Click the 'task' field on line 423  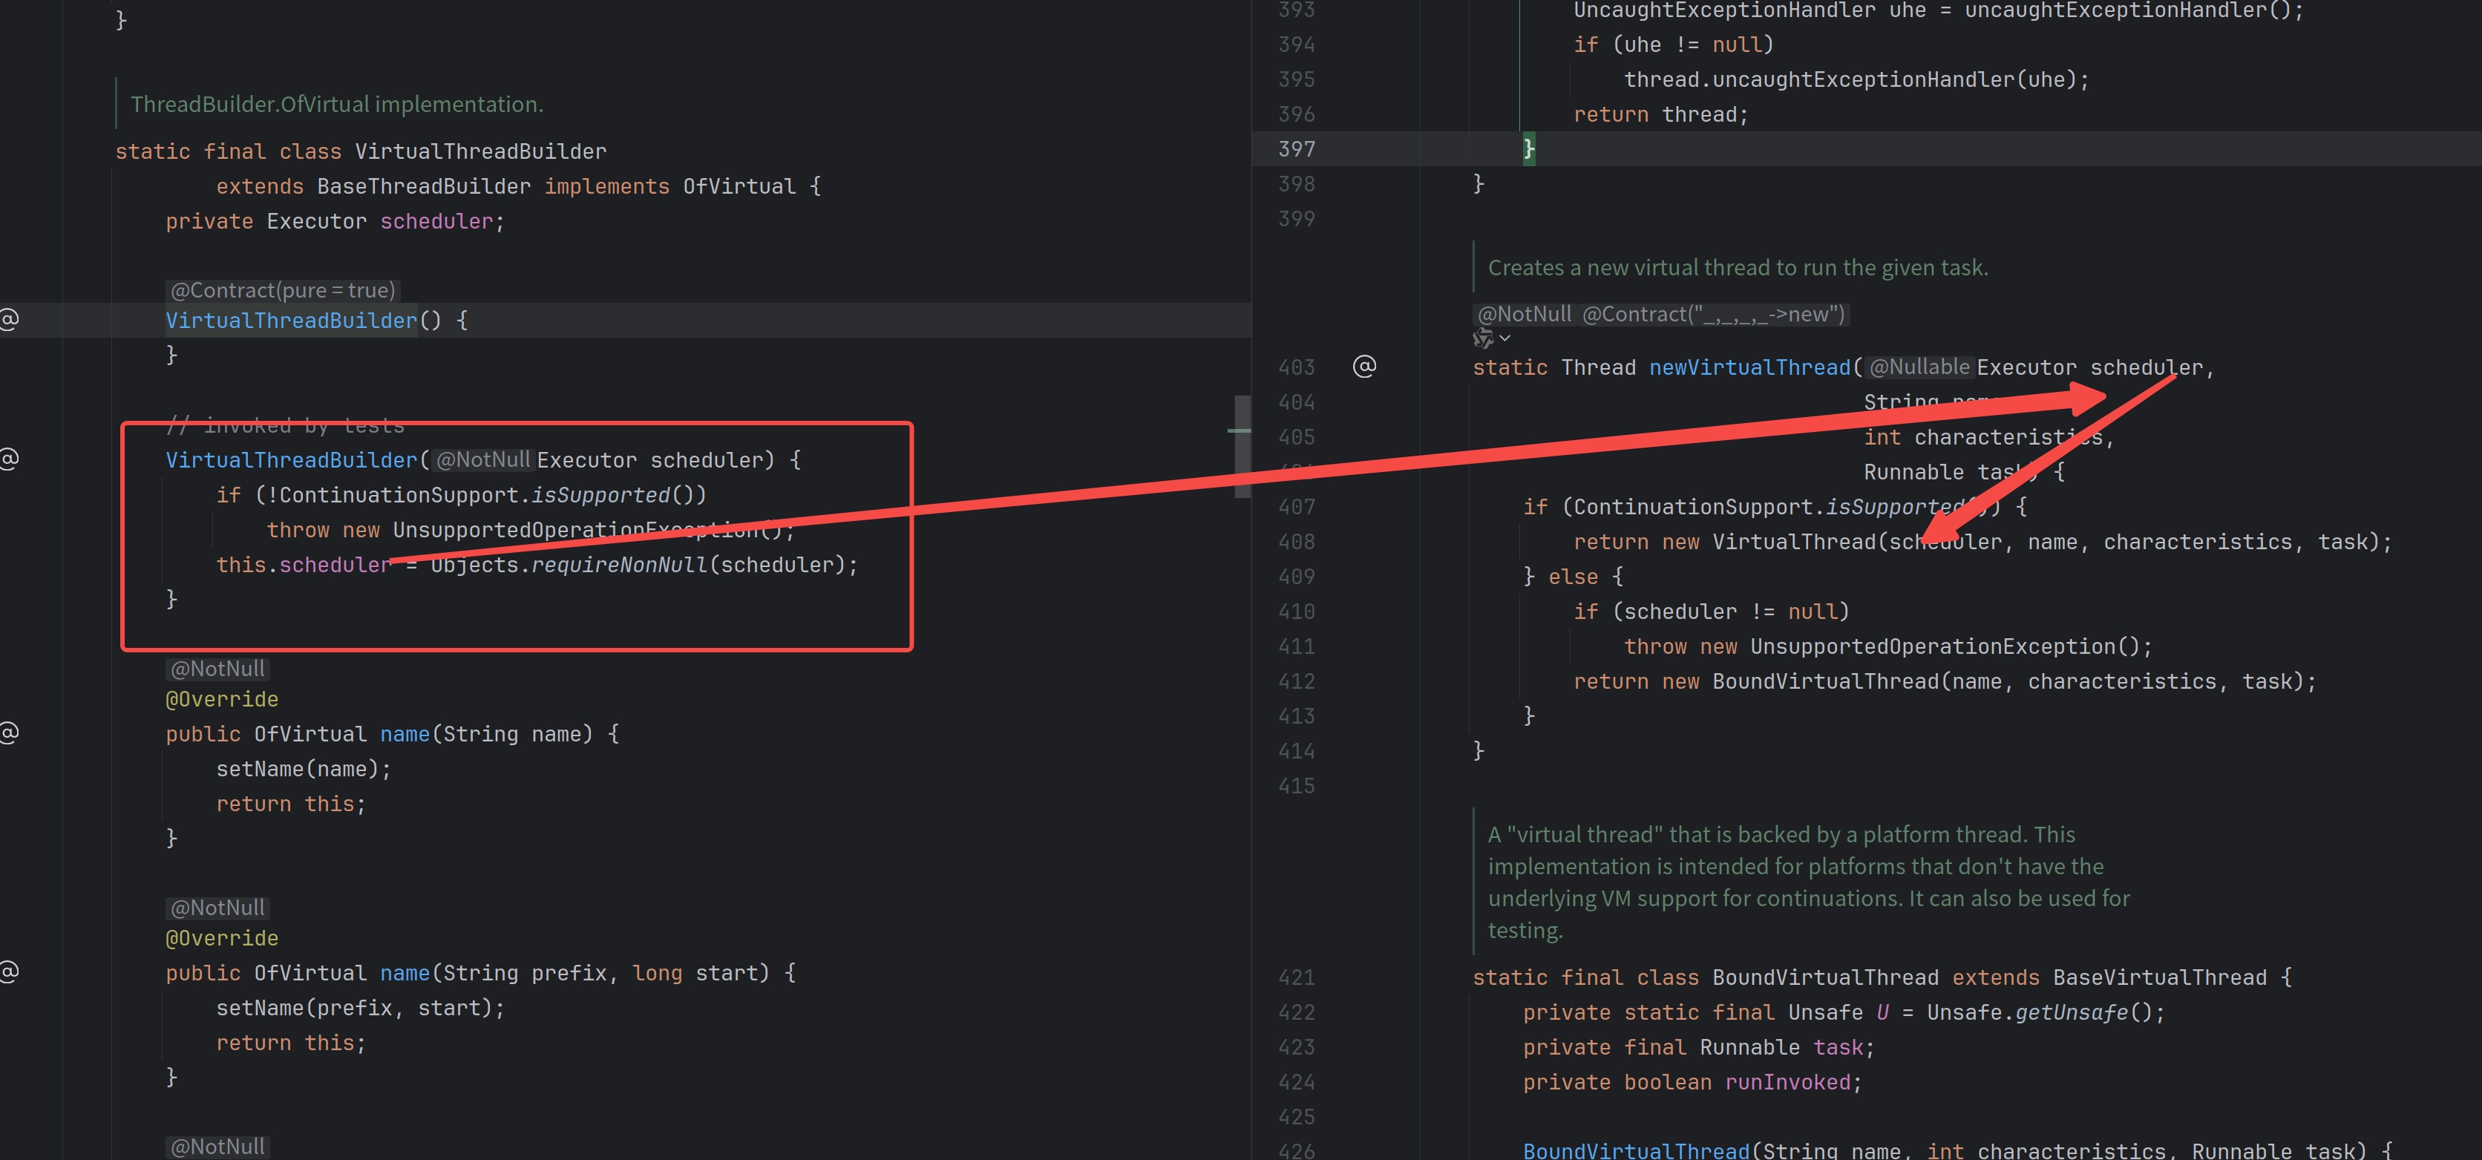[1838, 1046]
